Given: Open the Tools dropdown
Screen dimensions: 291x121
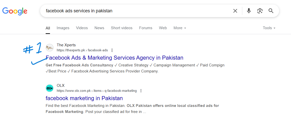Looking at the screenshot, I should (x=269, y=28).
